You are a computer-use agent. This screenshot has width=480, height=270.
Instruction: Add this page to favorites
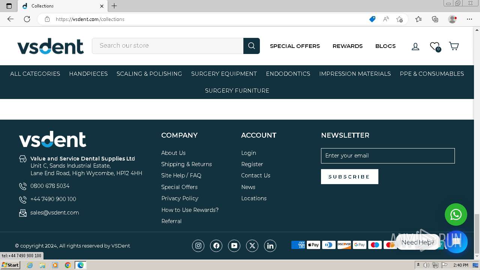pyautogui.click(x=400, y=19)
